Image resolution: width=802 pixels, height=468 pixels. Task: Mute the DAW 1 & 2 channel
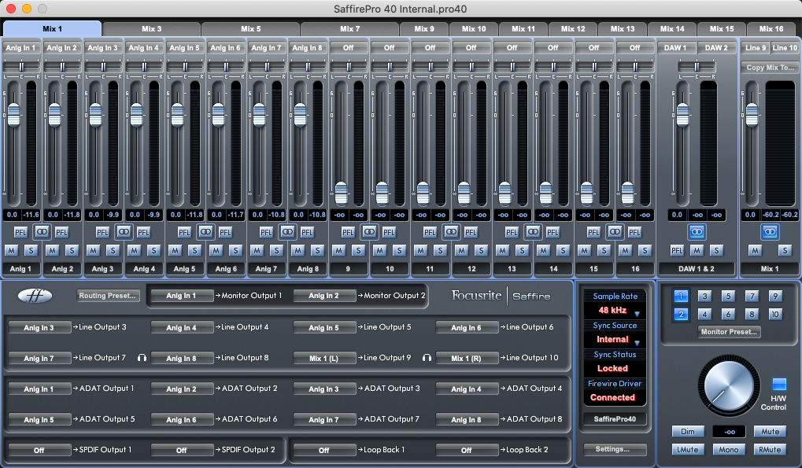click(x=697, y=250)
